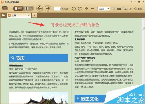Screen dimensions: 145x104
Task: Zoom in with the plus icon
Action: coord(86,9)
